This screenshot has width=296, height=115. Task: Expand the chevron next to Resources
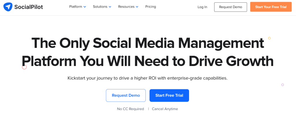tap(137, 7)
